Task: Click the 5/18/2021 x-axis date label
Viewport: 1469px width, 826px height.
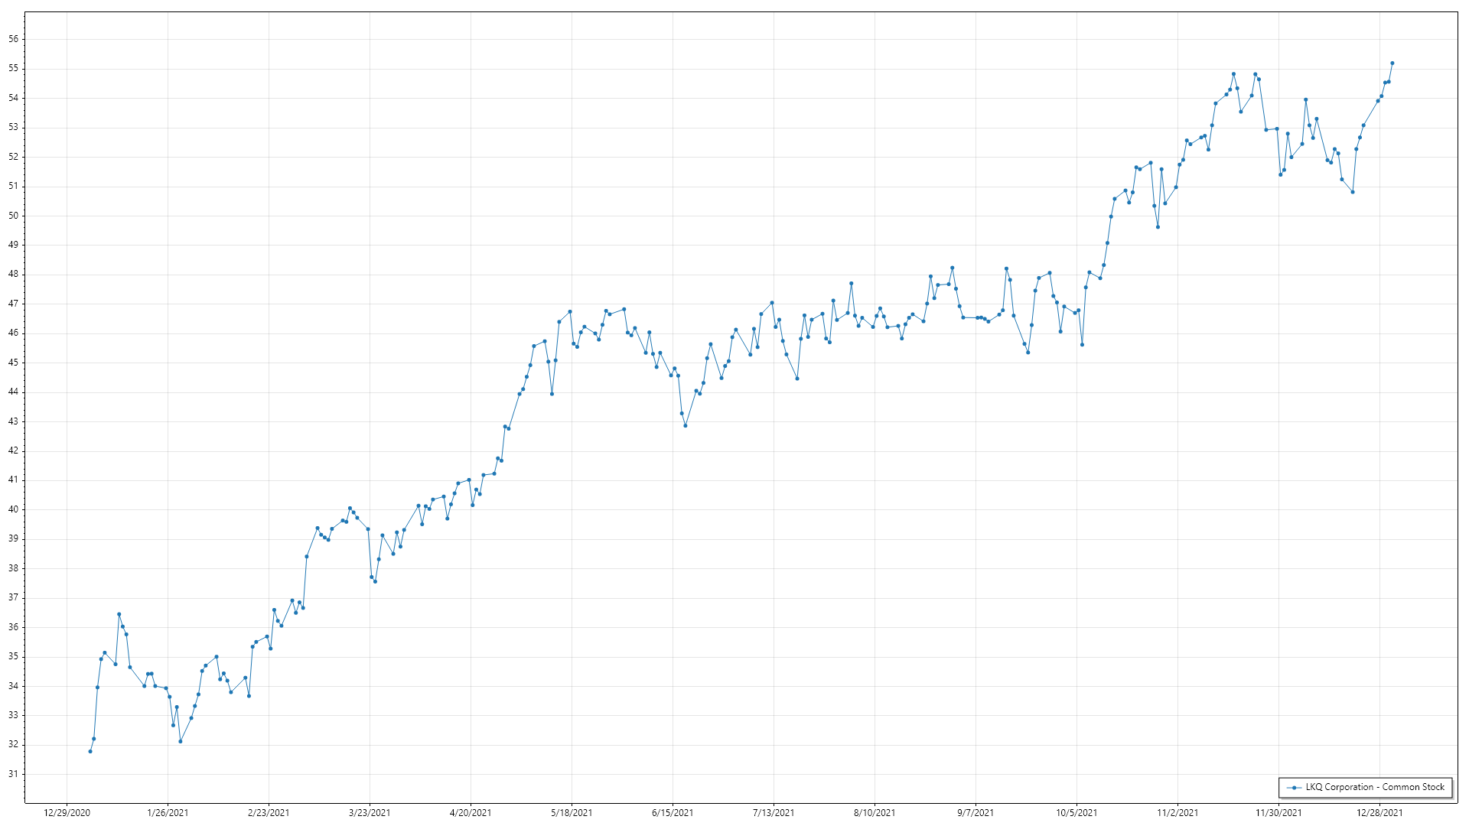Action: [572, 813]
